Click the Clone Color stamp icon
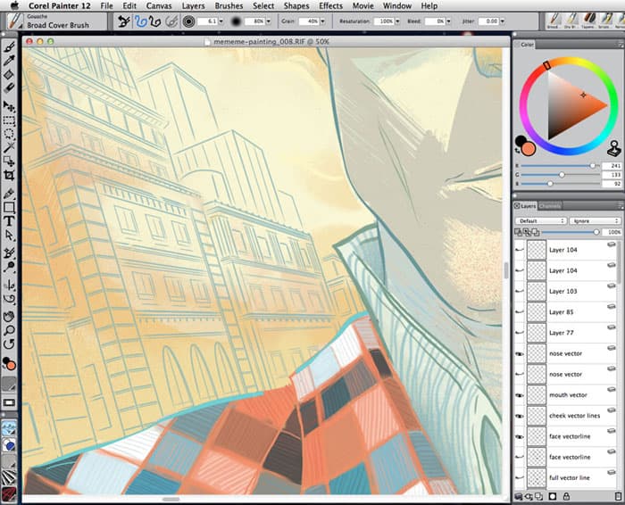Screen dimensions: 625x505 tap(614, 148)
